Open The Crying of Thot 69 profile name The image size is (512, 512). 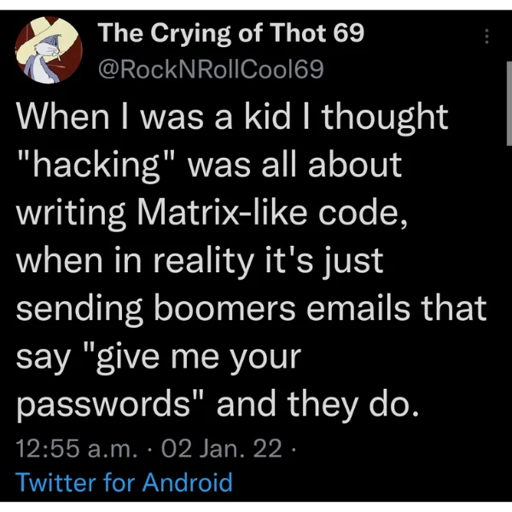click(231, 33)
